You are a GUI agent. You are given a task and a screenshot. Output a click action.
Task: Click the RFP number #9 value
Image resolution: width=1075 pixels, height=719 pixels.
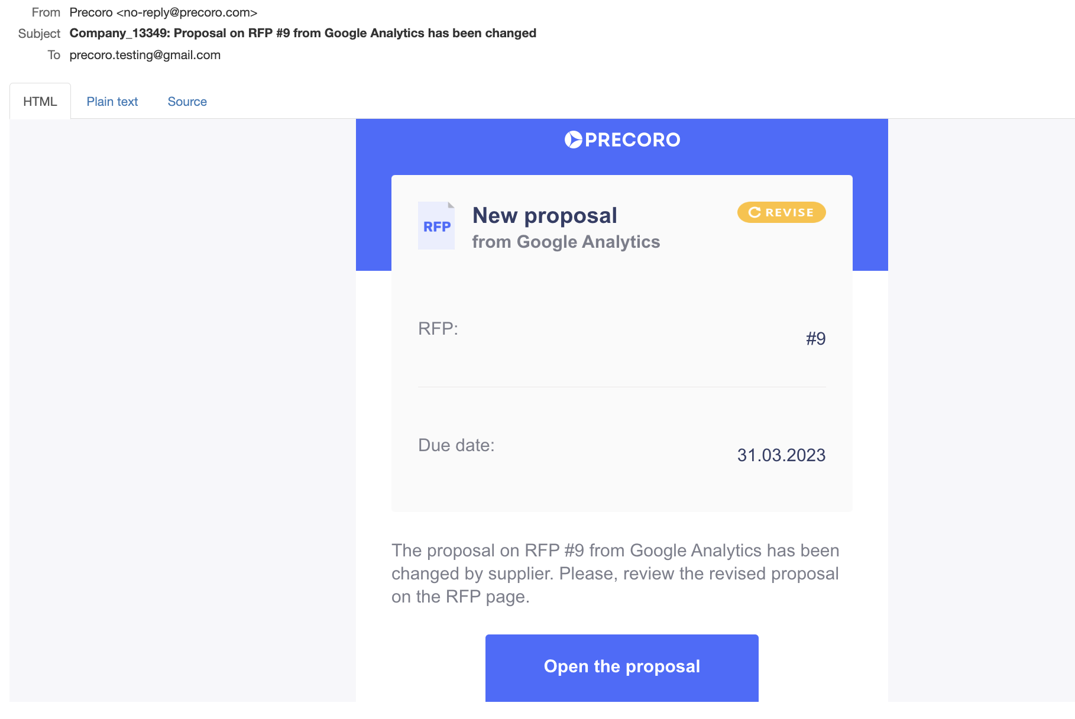click(x=815, y=339)
